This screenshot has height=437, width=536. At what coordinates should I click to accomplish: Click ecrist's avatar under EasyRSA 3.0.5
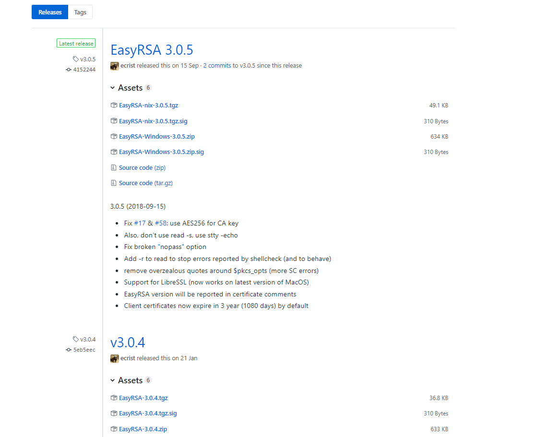[114, 66]
